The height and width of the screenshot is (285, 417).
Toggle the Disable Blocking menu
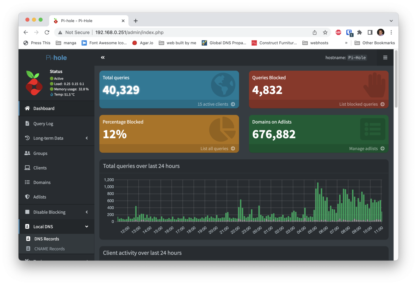click(49, 212)
